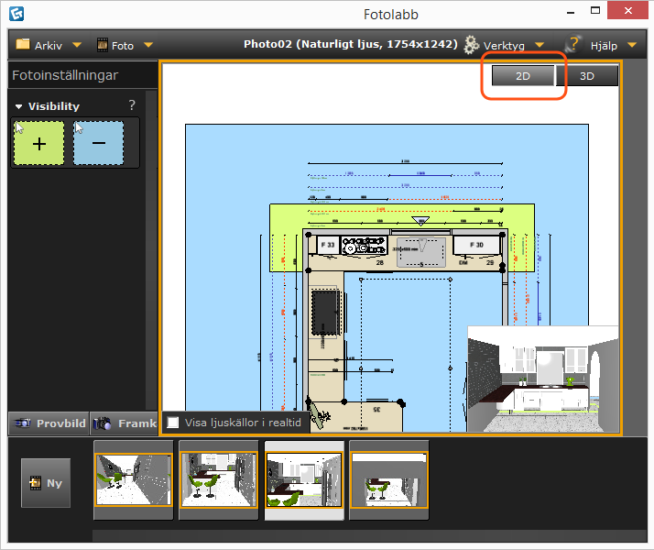Switch view to 2D mode
Viewport: 654px width, 550px height.
[523, 76]
